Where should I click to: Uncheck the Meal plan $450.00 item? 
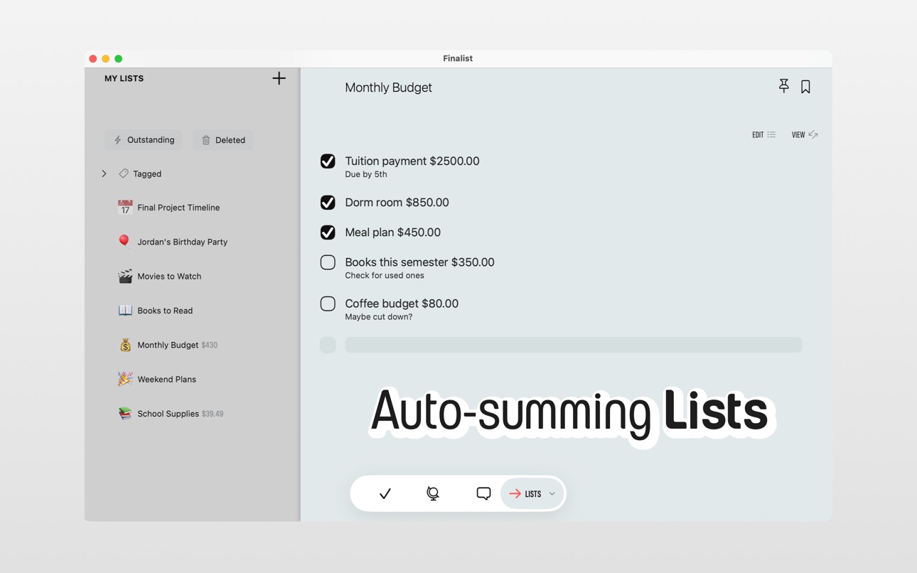point(328,232)
